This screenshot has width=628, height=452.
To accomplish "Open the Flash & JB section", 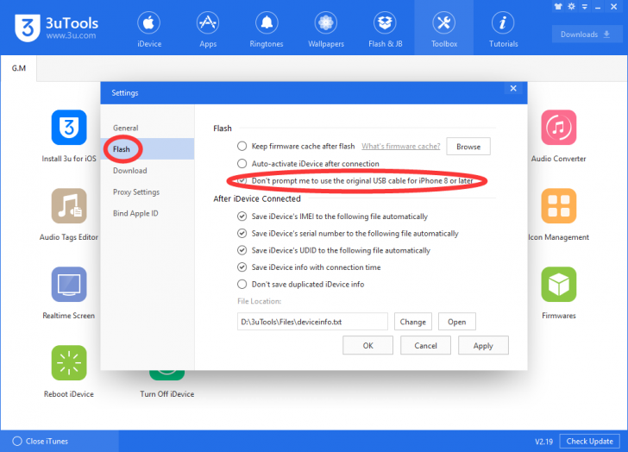I will pyautogui.click(x=385, y=30).
